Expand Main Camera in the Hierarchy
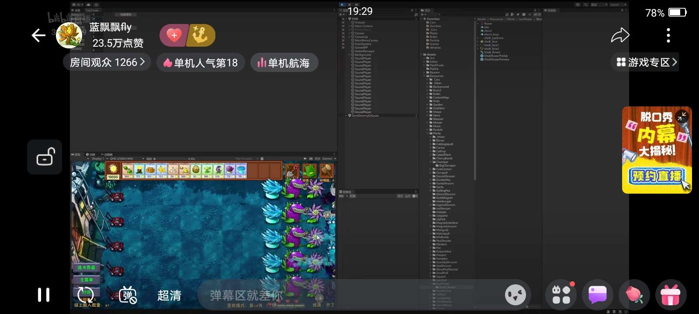The height and width of the screenshot is (314, 699). coord(349,26)
